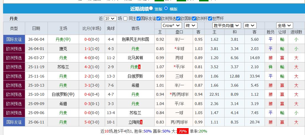Viewport: 305px width, 135px height.
Task: Click the 比分(半场) column header
Action: tap(92, 28)
